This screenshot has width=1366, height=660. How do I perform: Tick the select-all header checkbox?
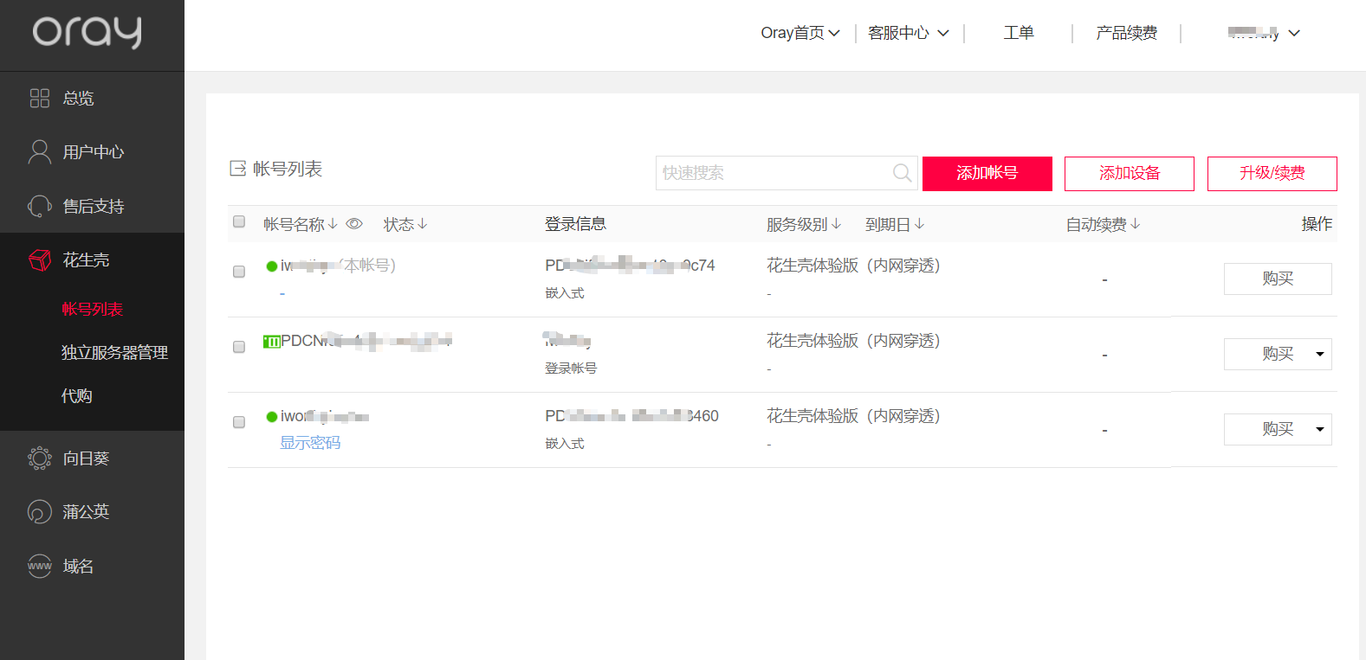point(239,221)
